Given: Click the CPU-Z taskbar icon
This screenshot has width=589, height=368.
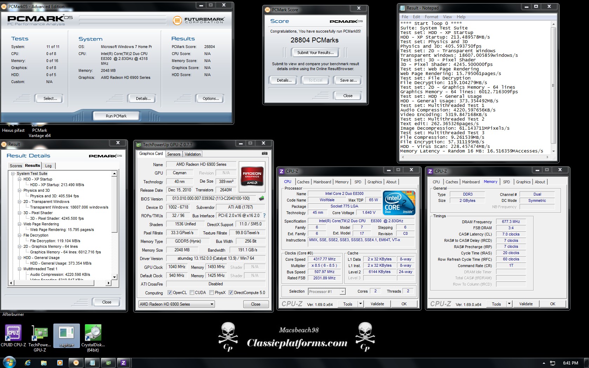Looking at the screenshot, I should [123, 363].
